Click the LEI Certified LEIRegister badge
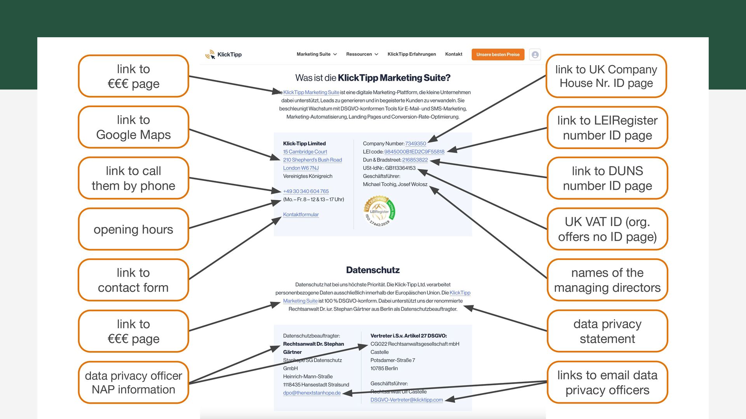 [x=380, y=212]
